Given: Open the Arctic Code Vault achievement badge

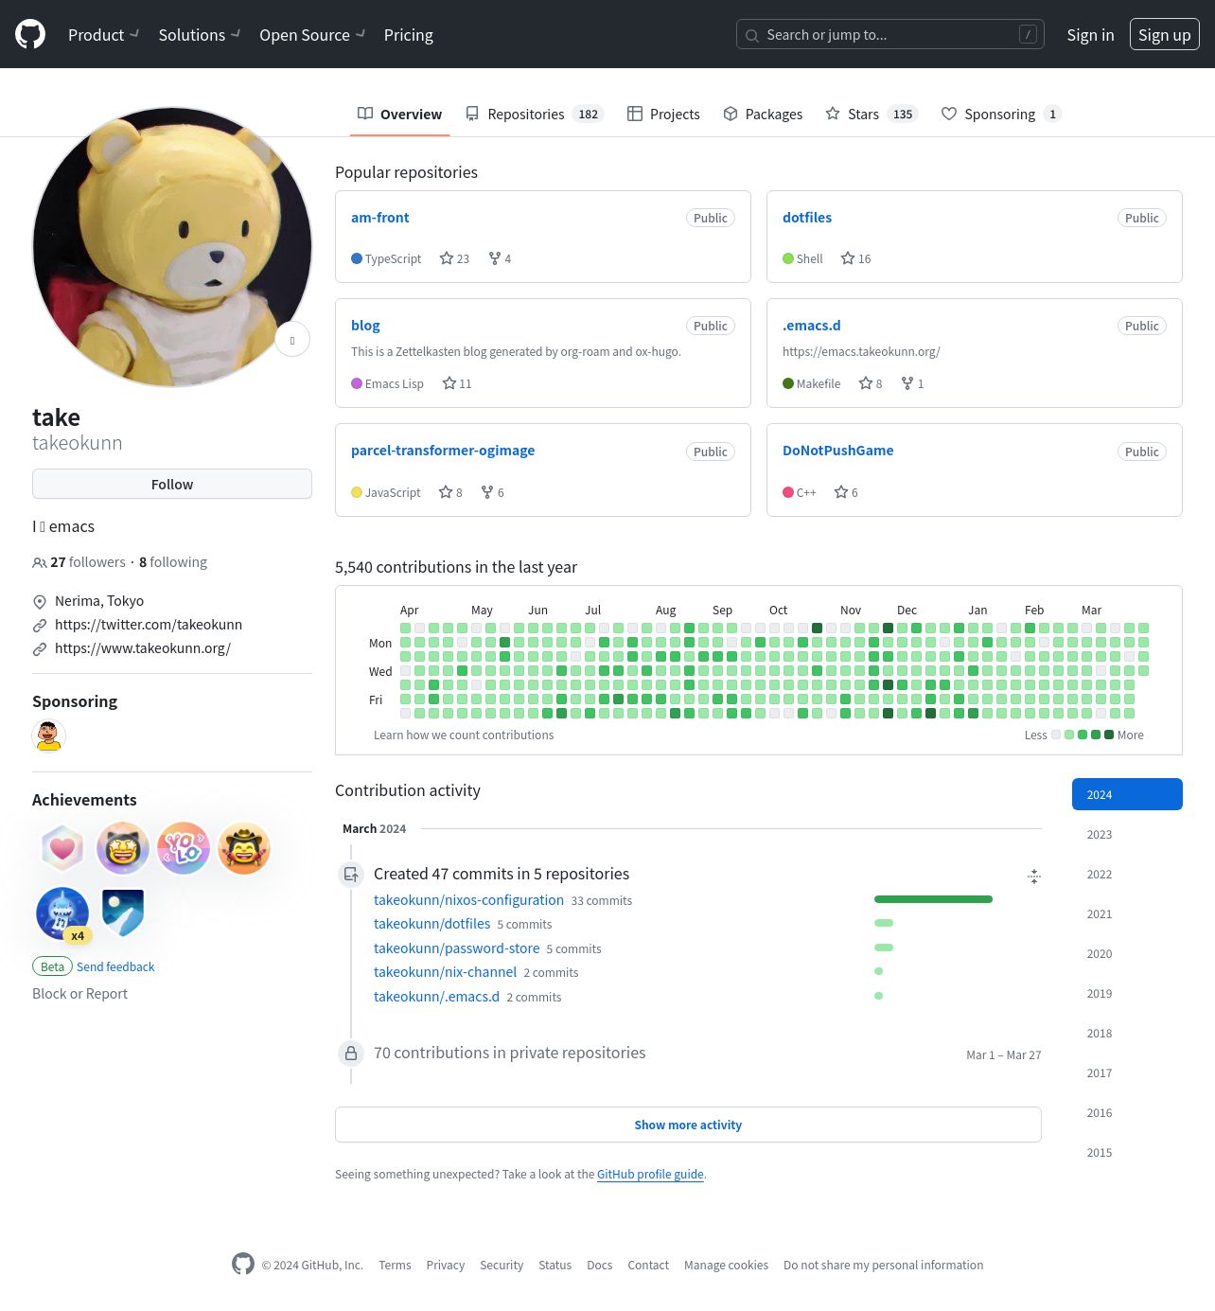Looking at the screenshot, I should click(123, 912).
